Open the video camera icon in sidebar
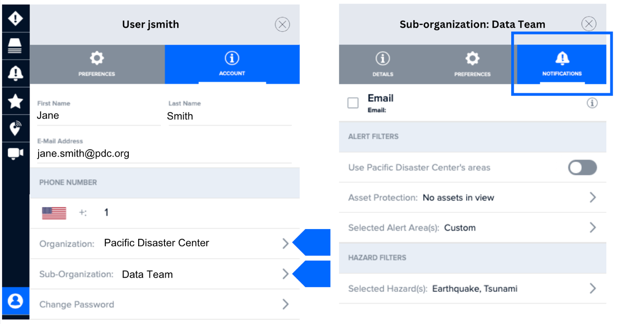 tap(16, 153)
